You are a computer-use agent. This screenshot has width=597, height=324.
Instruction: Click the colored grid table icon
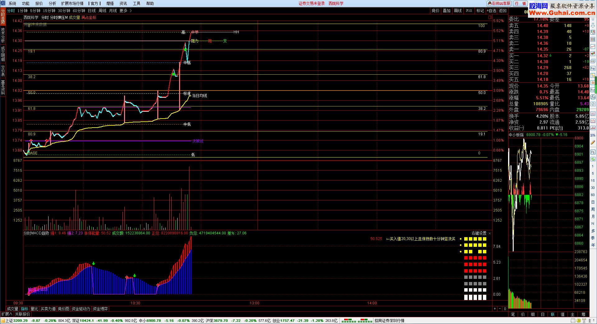(x=593, y=39)
